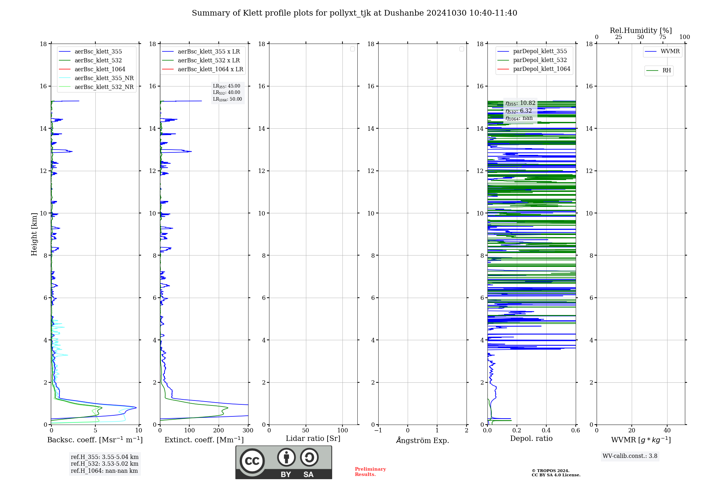Click the Backsc. coeff. axis label
This screenshot has width=709, height=482.
pyautogui.click(x=95, y=440)
